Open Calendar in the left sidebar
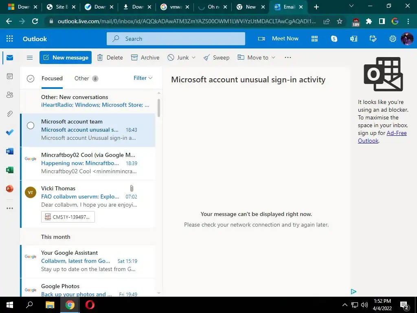 tap(10, 76)
